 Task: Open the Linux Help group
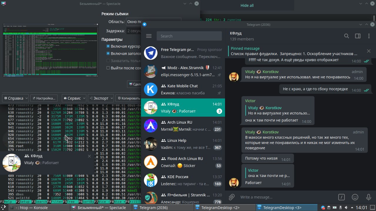[183, 144]
